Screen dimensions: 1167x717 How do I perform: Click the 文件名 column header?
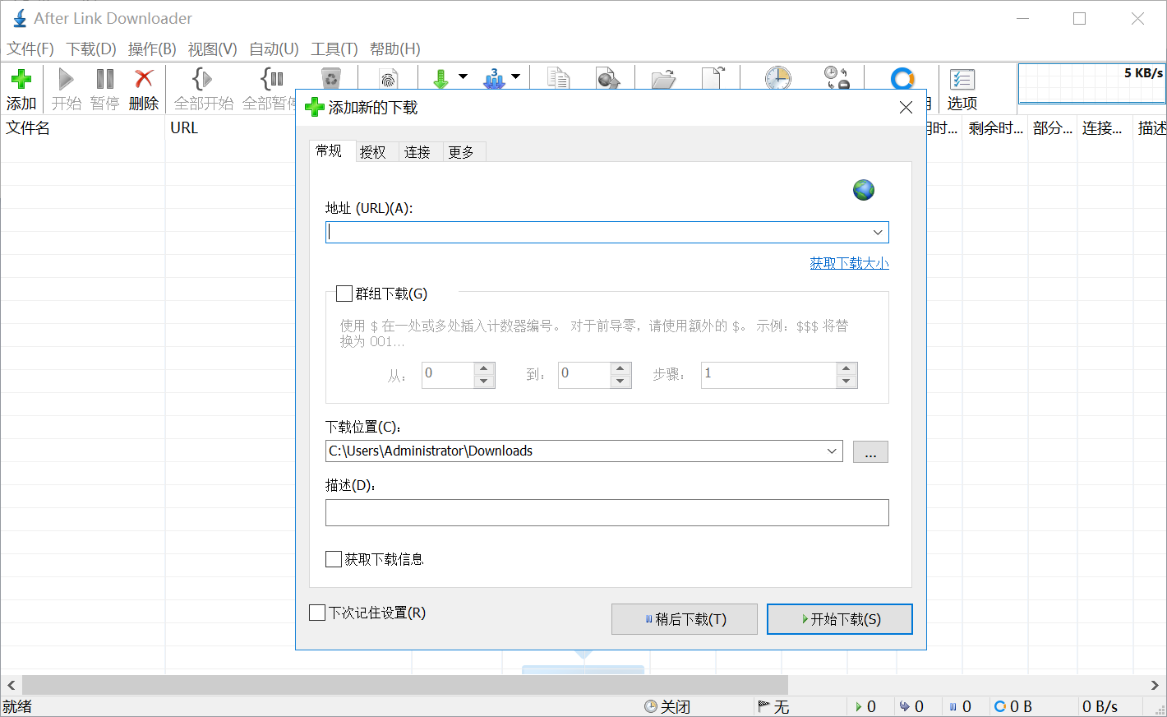click(82, 128)
